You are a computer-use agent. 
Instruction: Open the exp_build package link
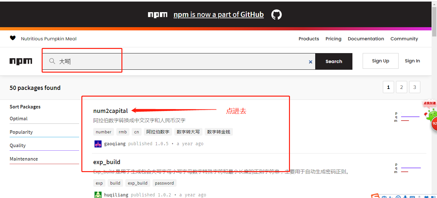point(107,162)
